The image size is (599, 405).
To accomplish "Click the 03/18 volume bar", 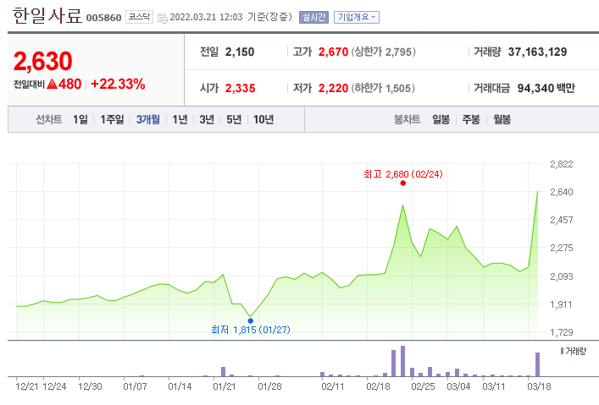I will 537,364.
